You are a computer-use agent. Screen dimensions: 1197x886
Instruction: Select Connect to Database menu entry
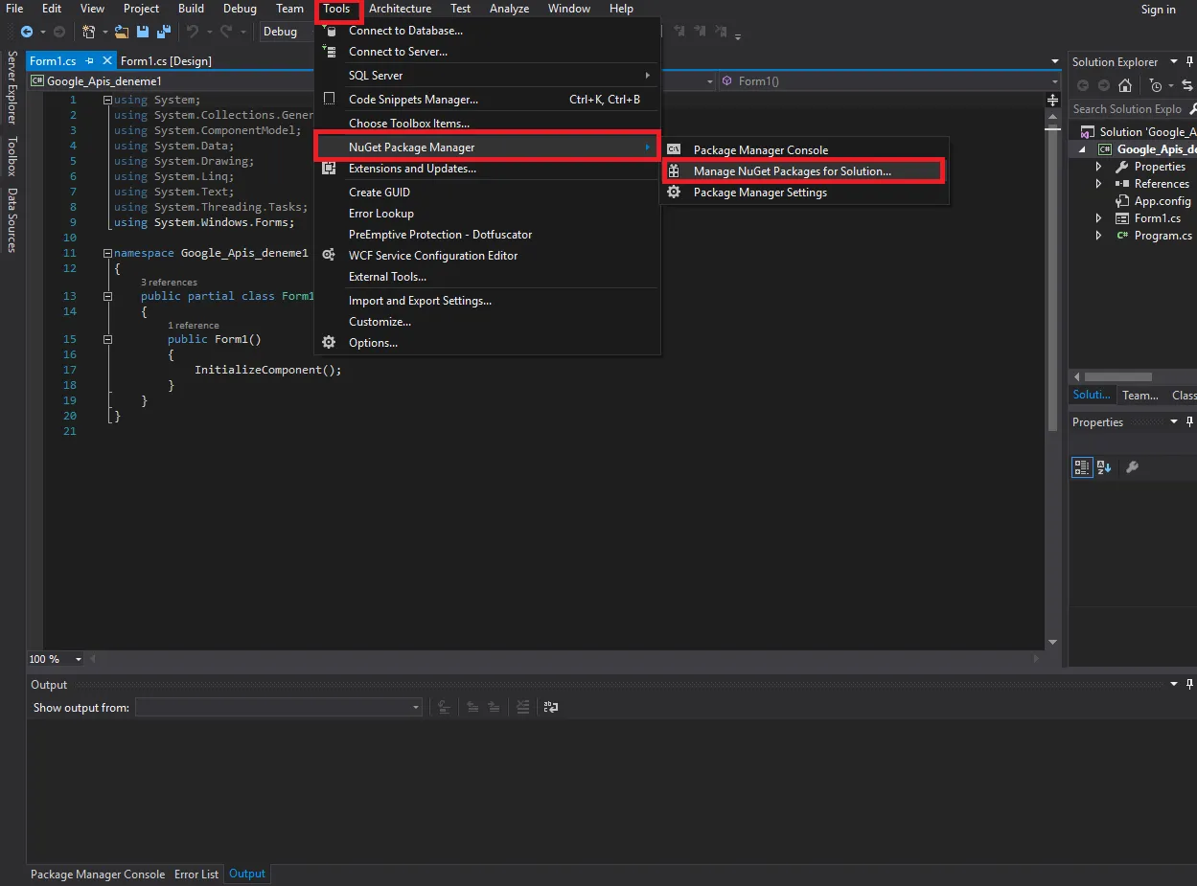[x=487, y=31]
